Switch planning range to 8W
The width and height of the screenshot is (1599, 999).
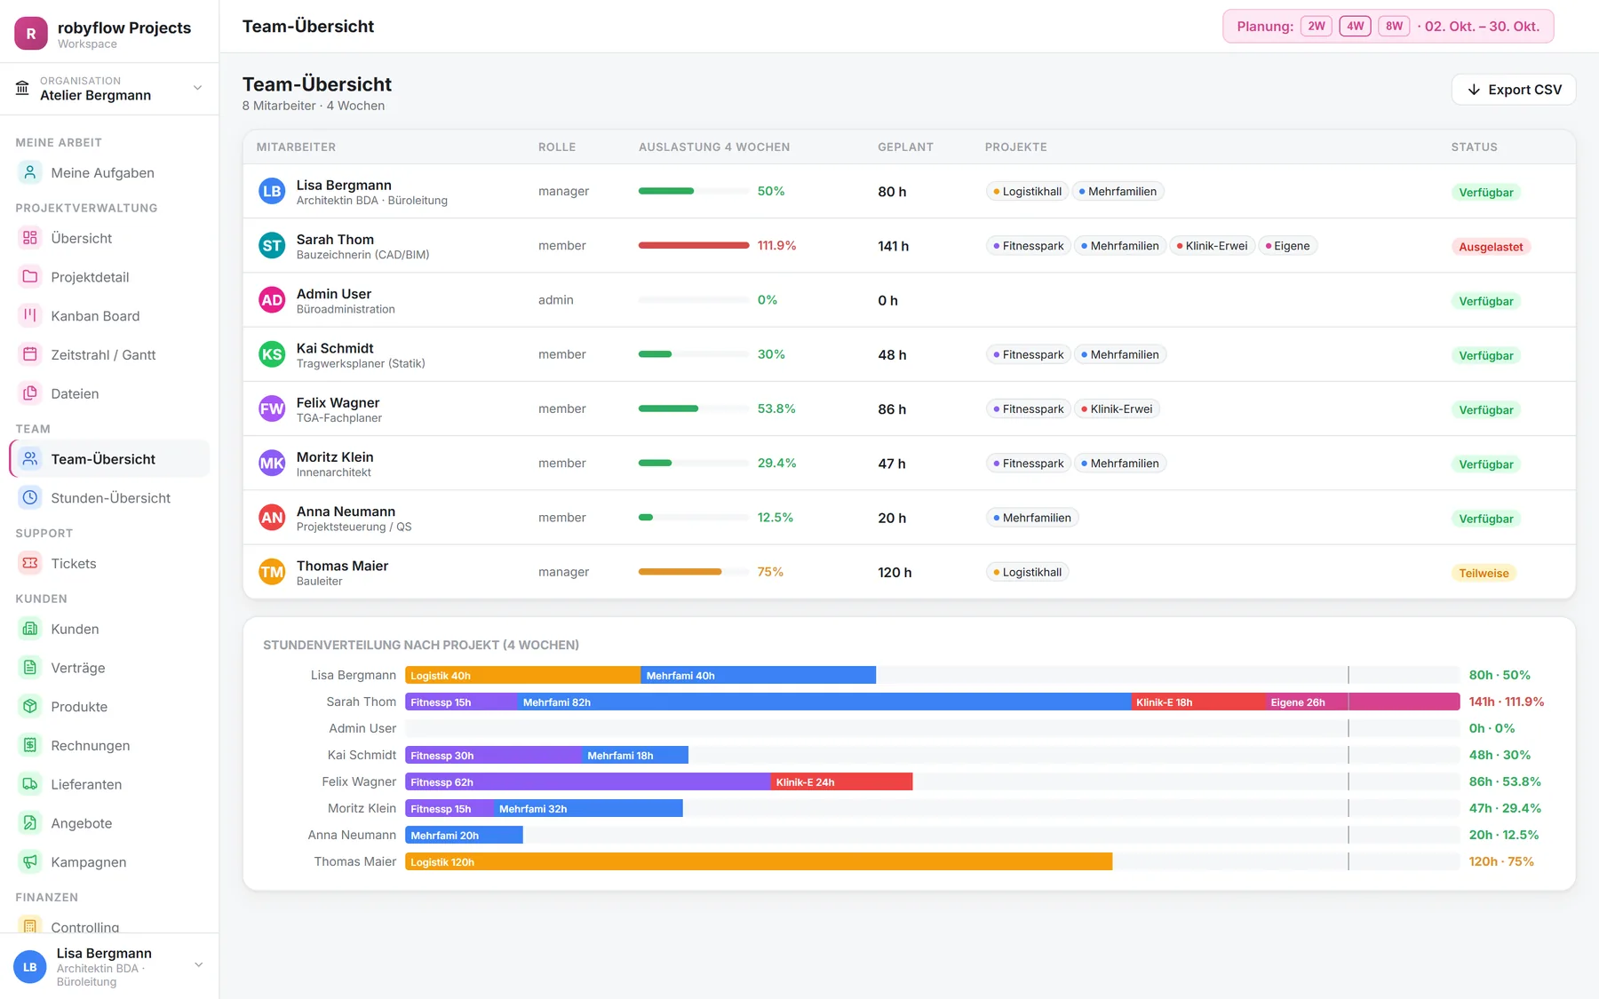(x=1394, y=27)
